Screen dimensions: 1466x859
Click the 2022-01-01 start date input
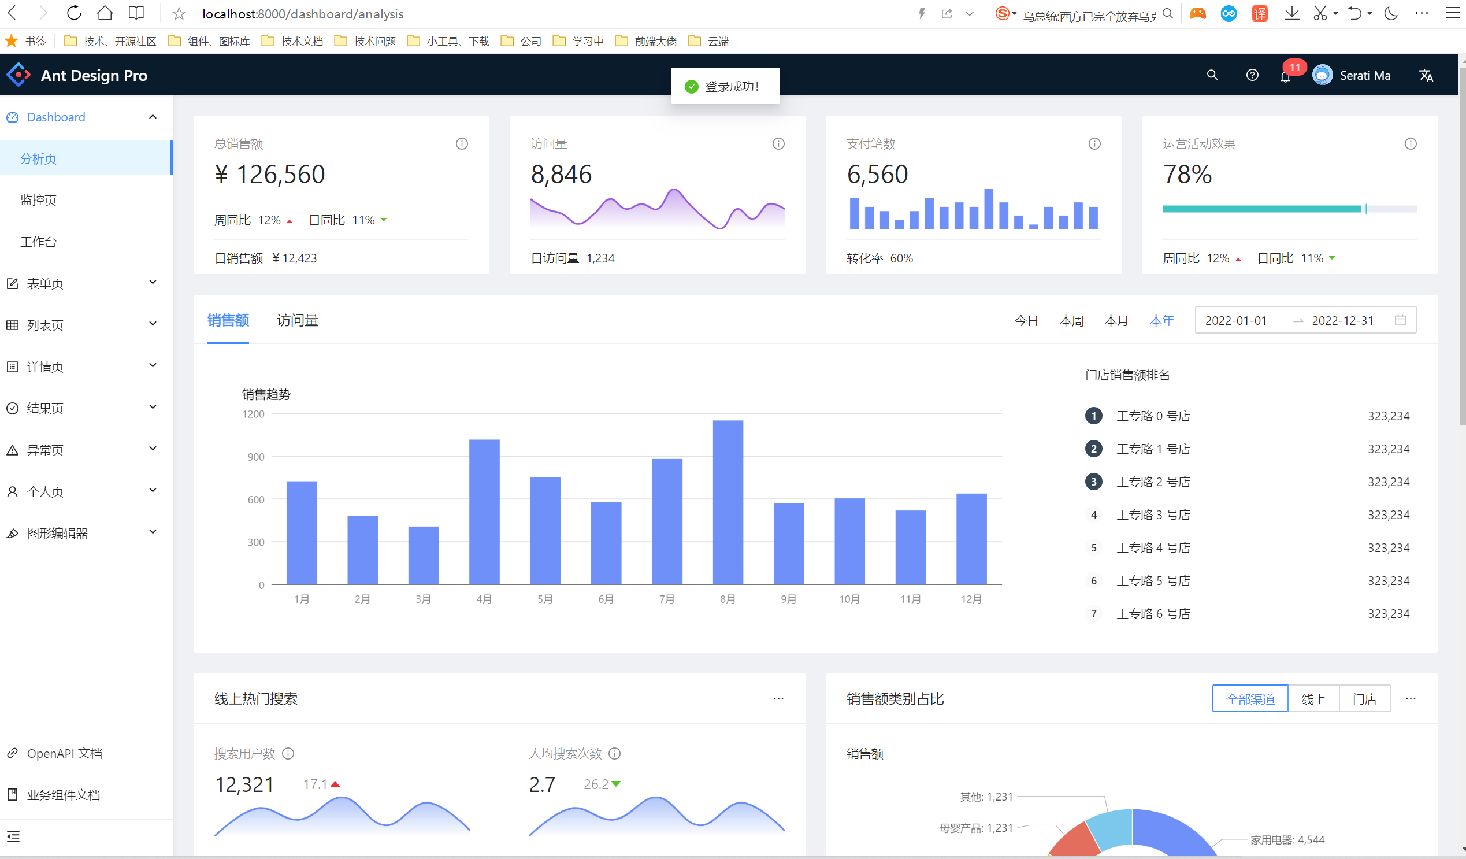pyautogui.click(x=1237, y=320)
